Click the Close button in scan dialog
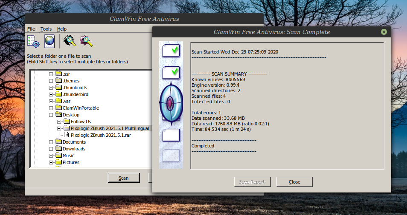 pyautogui.click(x=294, y=182)
